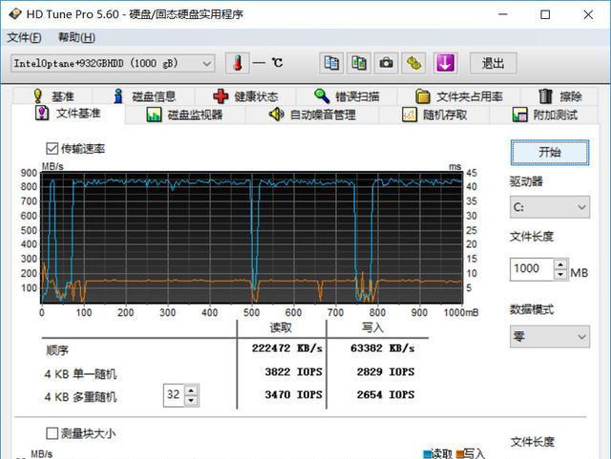Open the 基准 benchmark tab
This screenshot has height=459, width=611.
(x=53, y=96)
